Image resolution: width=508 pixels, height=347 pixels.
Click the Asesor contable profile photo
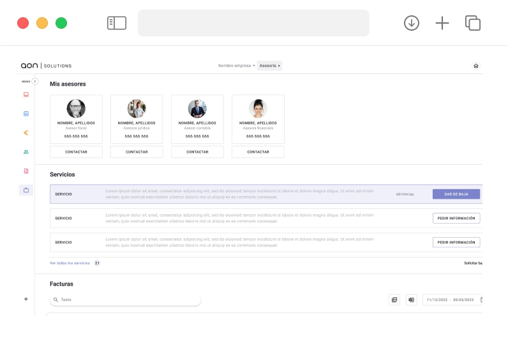[197, 109]
